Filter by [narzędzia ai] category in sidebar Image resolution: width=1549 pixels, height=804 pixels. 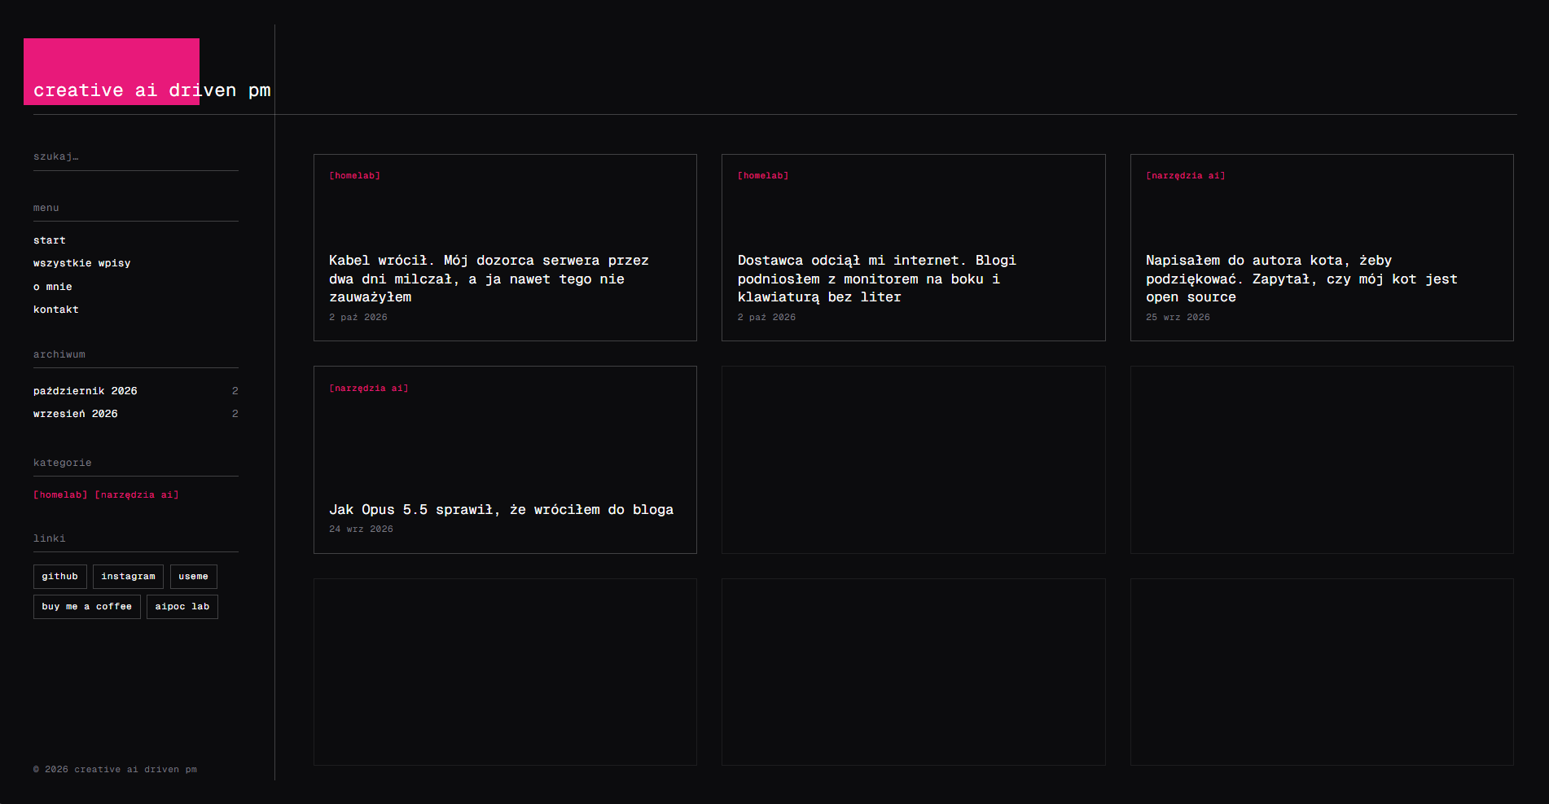point(137,495)
